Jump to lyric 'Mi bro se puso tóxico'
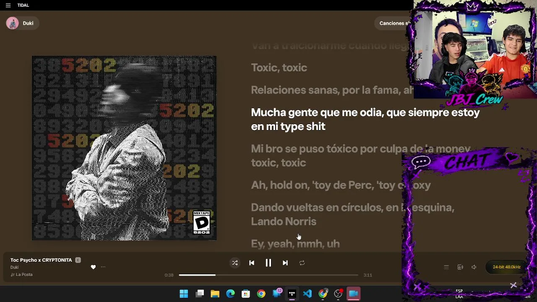 point(361,156)
